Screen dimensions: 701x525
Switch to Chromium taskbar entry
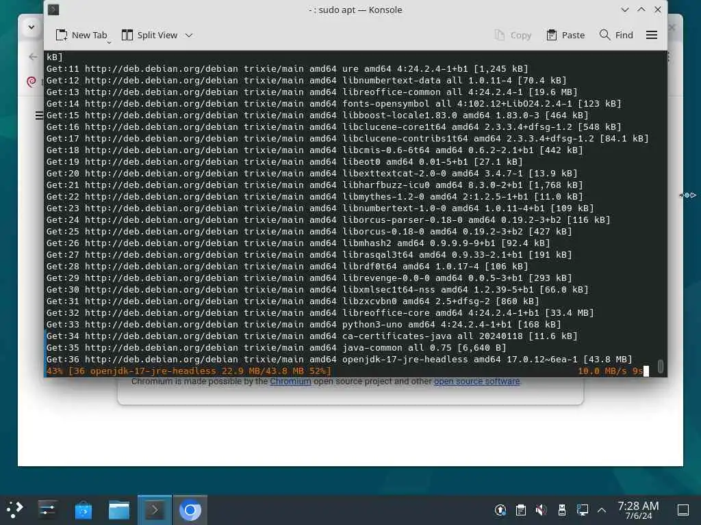tap(190, 510)
